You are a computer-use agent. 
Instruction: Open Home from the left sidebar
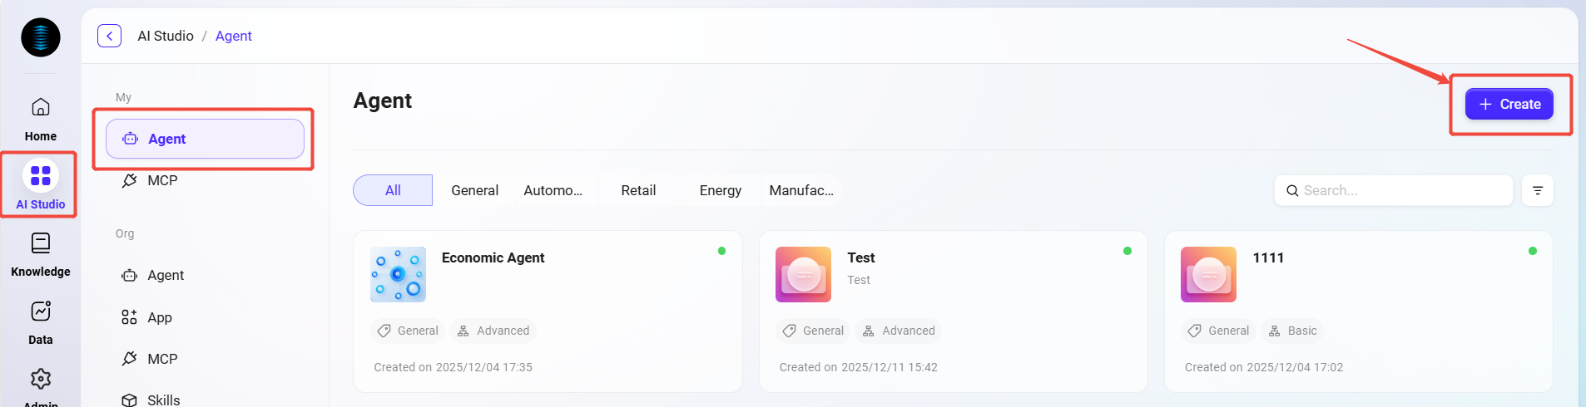pos(40,107)
